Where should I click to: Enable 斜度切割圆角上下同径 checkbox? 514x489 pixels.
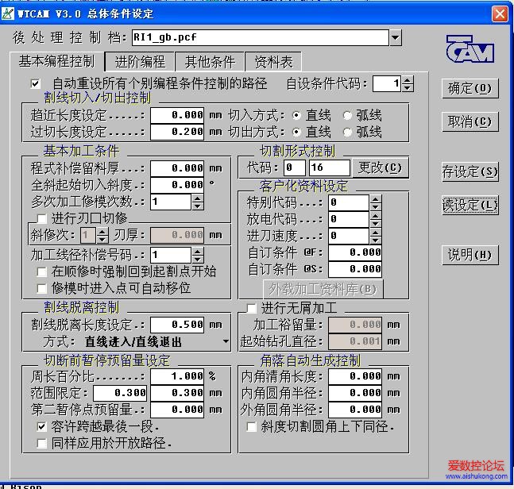pos(251,426)
